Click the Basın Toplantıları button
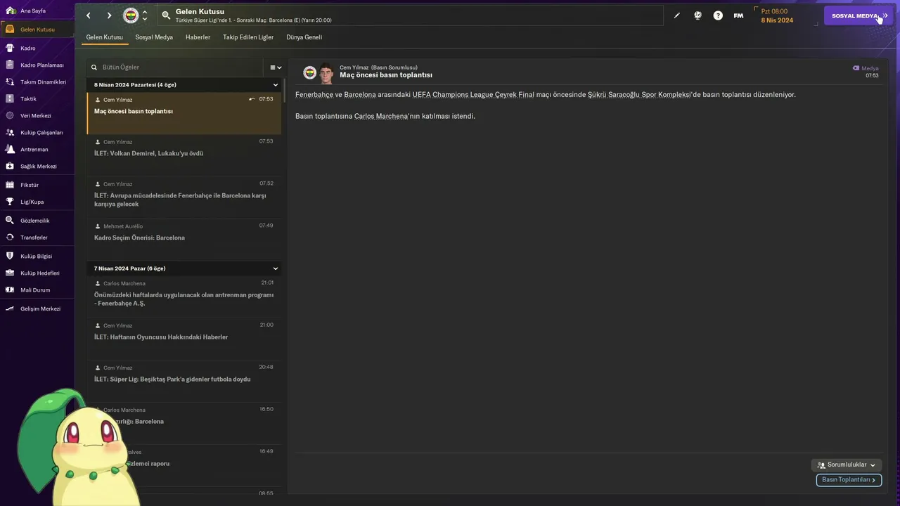The width and height of the screenshot is (900, 506). click(x=849, y=480)
